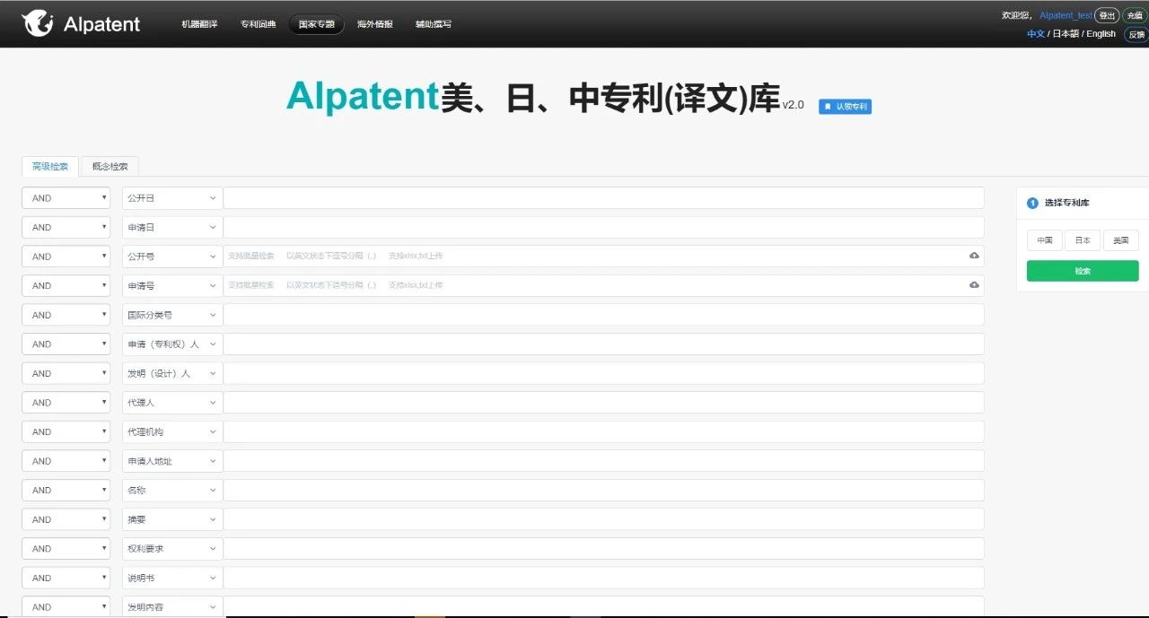The width and height of the screenshot is (1149, 618).
Task: Select 国家专题 in the top navigation
Action: coord(317,24)
